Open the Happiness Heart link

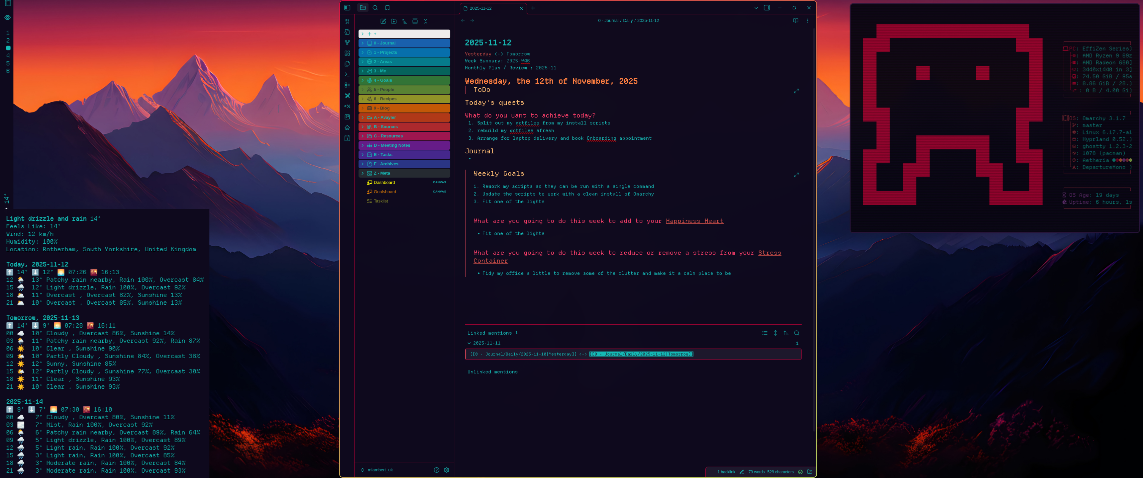click(x=694, y=221)
